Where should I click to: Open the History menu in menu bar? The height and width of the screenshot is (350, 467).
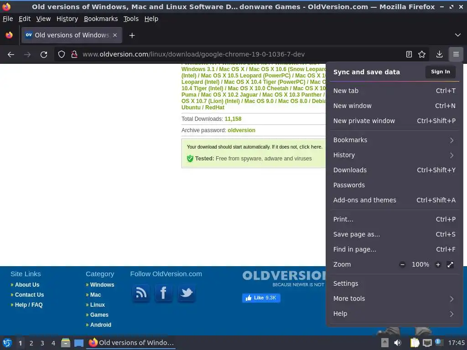pyautogui.click(x=67, y=19)
